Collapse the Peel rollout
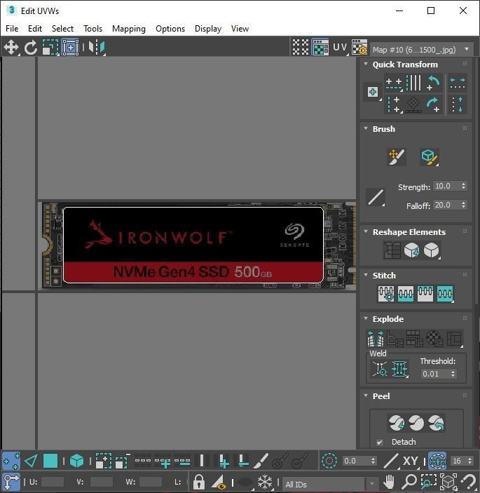 (366, 396)
